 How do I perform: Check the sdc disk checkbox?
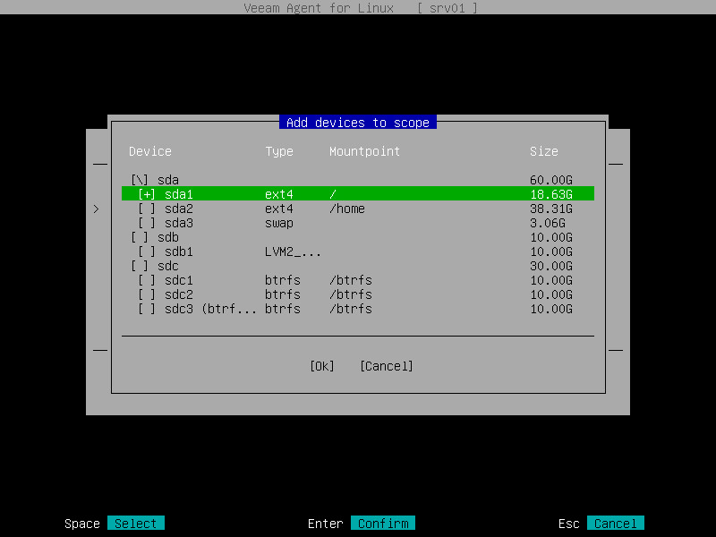(140, 266)
